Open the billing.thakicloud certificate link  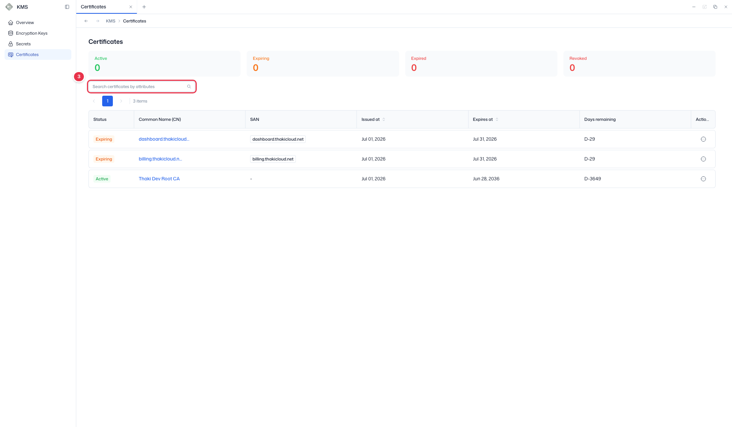point(161,159)
